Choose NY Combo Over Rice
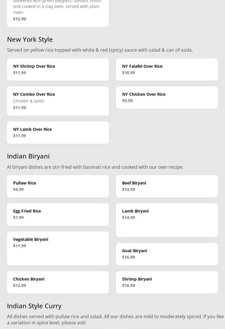The height and width of the screenshot is (329, 225). (58, 101)
